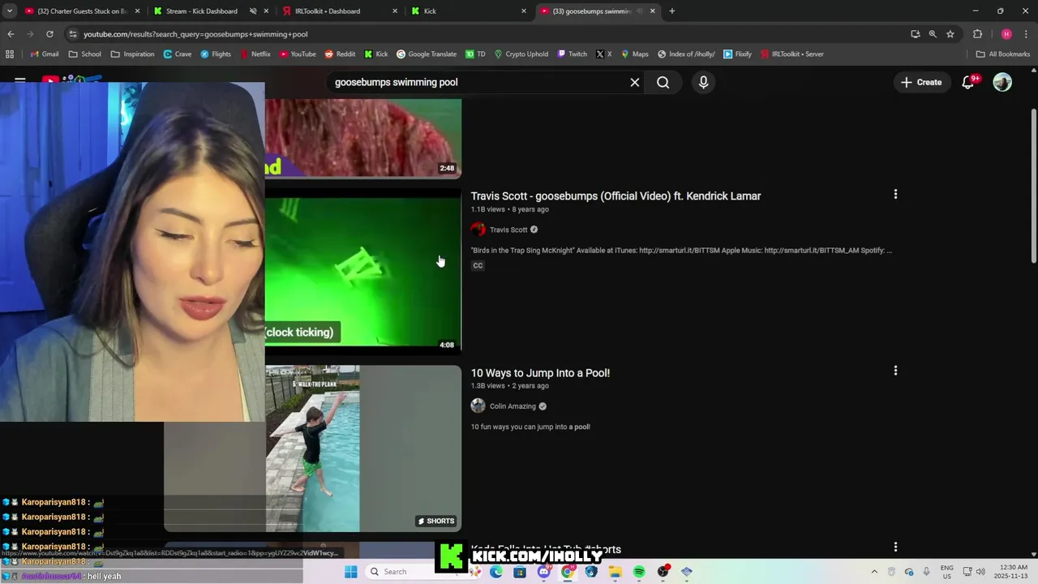Clear the YouTube search box text

point(635,82)
